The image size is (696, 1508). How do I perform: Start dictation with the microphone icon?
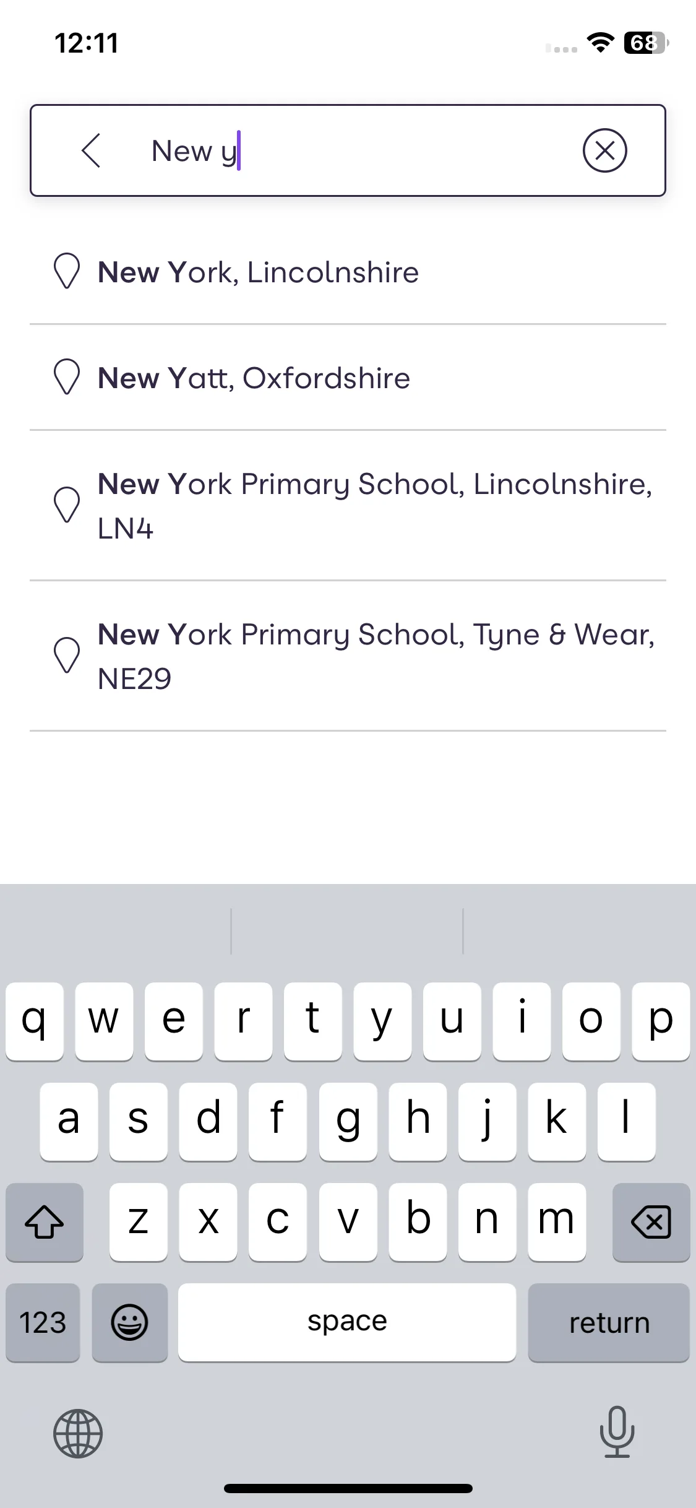pos(617,1432)
